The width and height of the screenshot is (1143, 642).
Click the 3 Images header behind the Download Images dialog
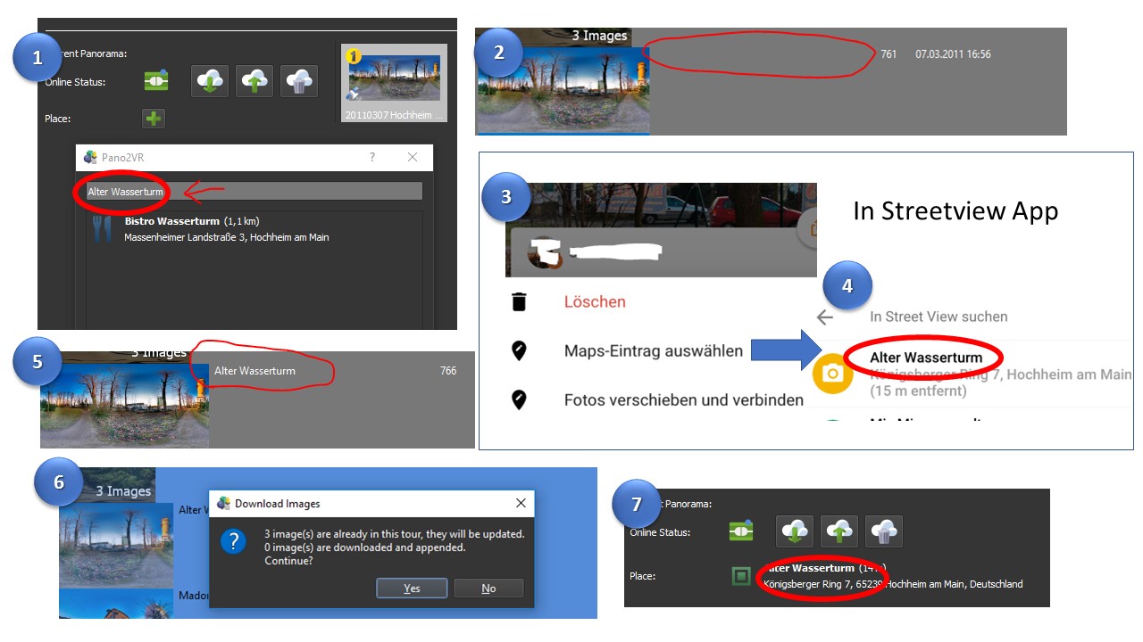click(x=123, y=491)
